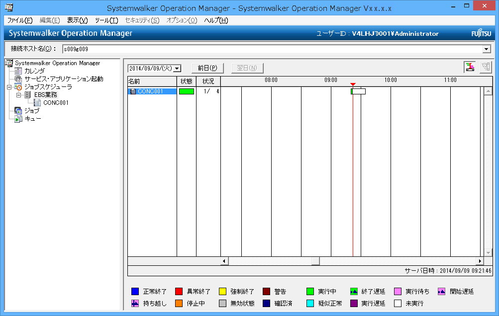Open the セキュリティ(S) menu

click(142, 20)
